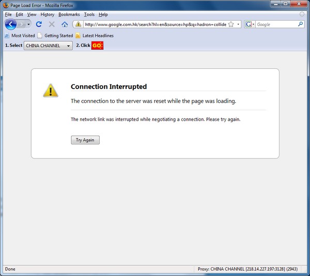
Task: Open the back/forward history dropdown arrow
Action: point(28,24)
